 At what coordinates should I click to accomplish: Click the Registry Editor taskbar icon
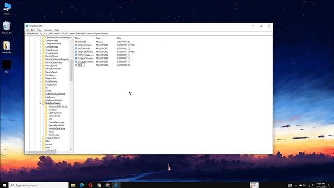coord(116,185)
